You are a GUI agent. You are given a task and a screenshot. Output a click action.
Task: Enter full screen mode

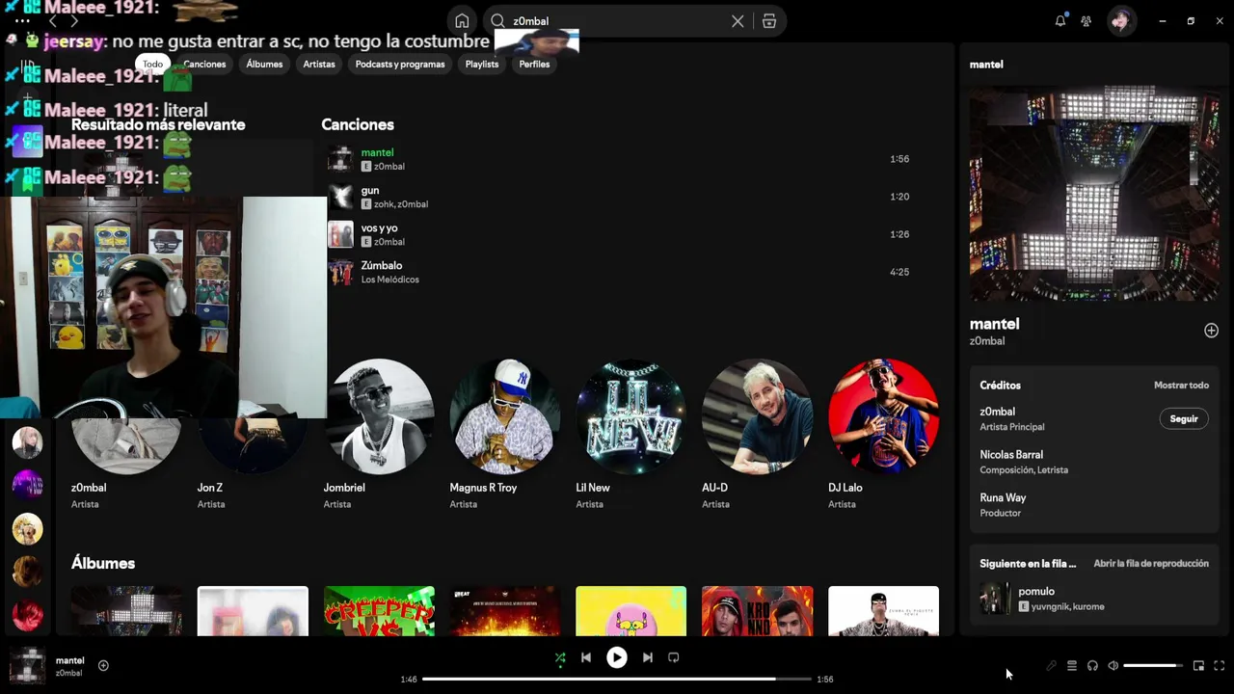click(x=1220, y=665)
